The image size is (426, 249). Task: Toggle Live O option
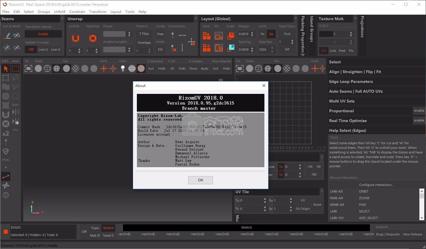55,50
